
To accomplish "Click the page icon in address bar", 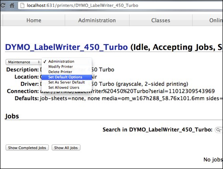I will tap(22, 5).
